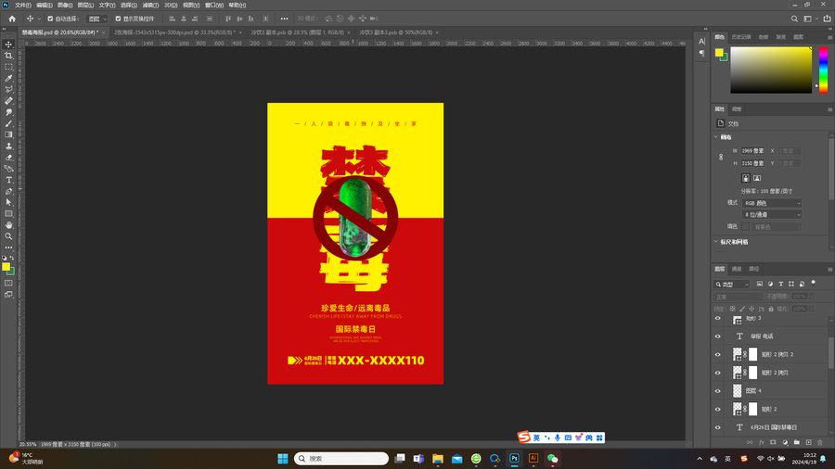Switch to the 调整 panel tab

tap(737, 109)
